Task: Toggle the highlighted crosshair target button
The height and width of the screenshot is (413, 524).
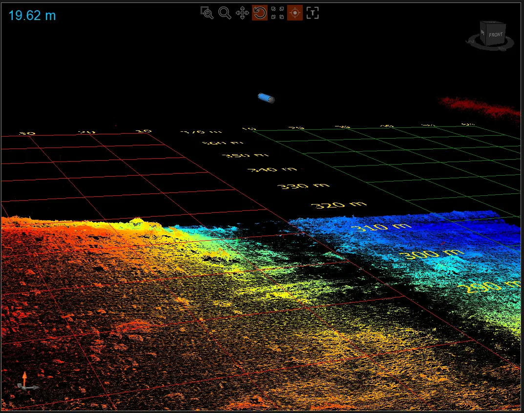Action: [x=295, y=13]
